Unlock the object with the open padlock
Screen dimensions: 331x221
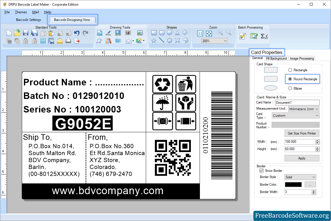tap(34, 41)
